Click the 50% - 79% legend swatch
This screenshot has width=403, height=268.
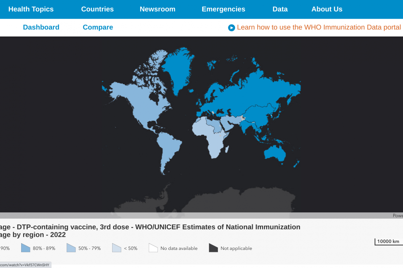pos(71,248)
